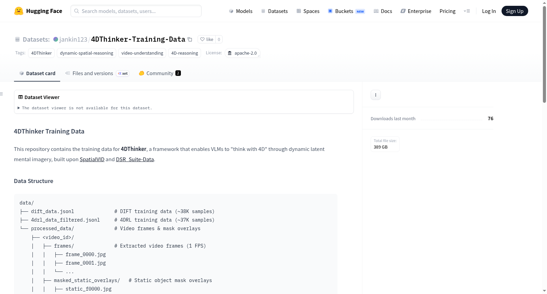547x294 pixels.
Task: Expand the dataset viewer unavailable message
Action: click(85, 108)
